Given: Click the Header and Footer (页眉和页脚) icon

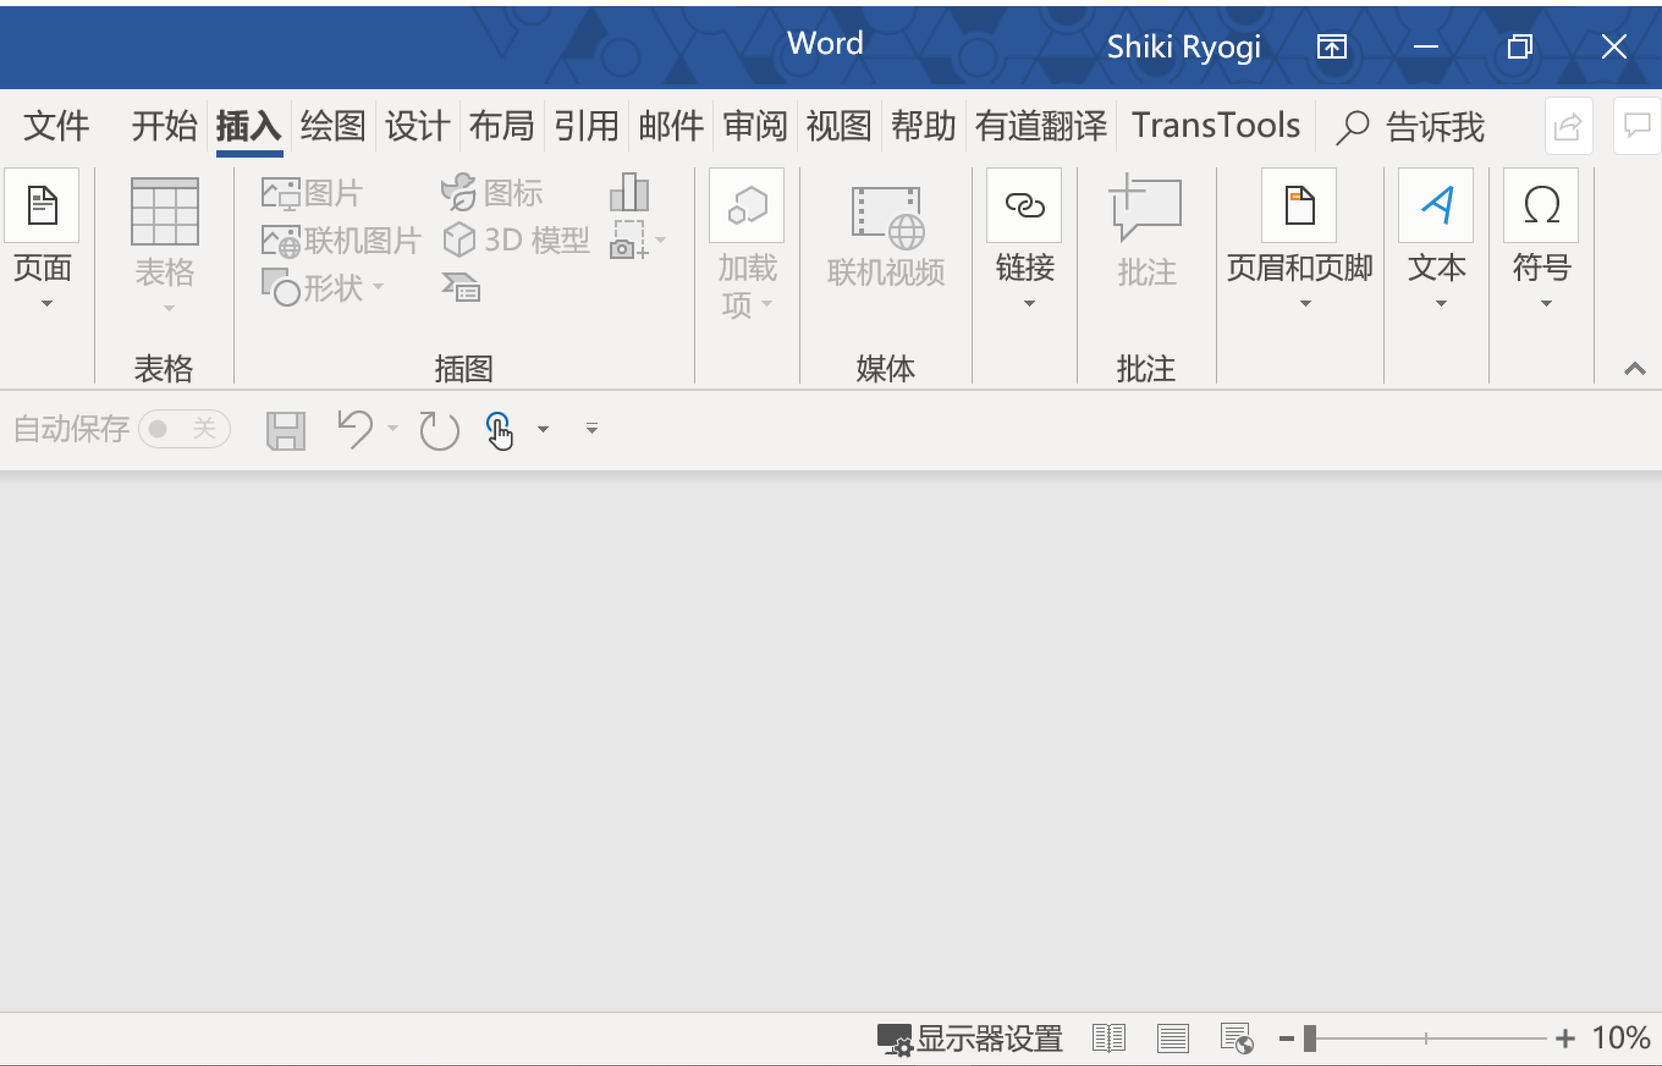Looking at the screenshot, I should pyautogui.click(x=1298, y=206).
